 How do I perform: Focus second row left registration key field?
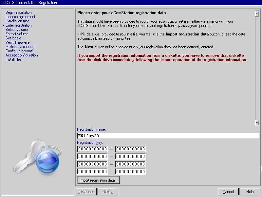point(92,156)
